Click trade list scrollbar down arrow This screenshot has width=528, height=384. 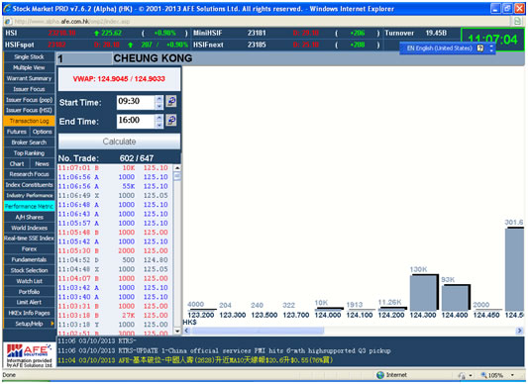177,332
